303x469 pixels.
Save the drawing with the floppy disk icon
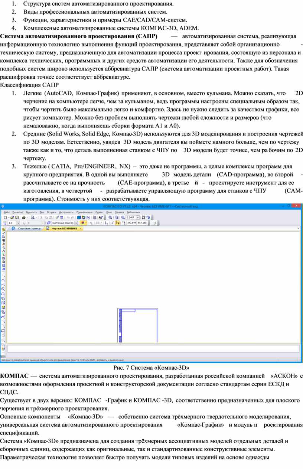[17, 217]
